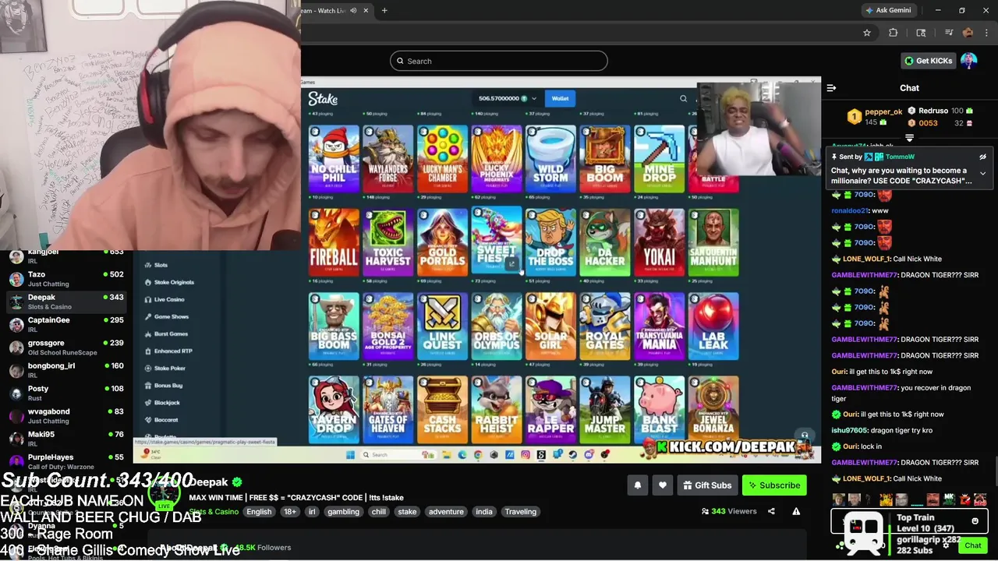Select the adventure tag
This screenshot has width=998, height=561.
pyautogui.click(x=446, y=512)
